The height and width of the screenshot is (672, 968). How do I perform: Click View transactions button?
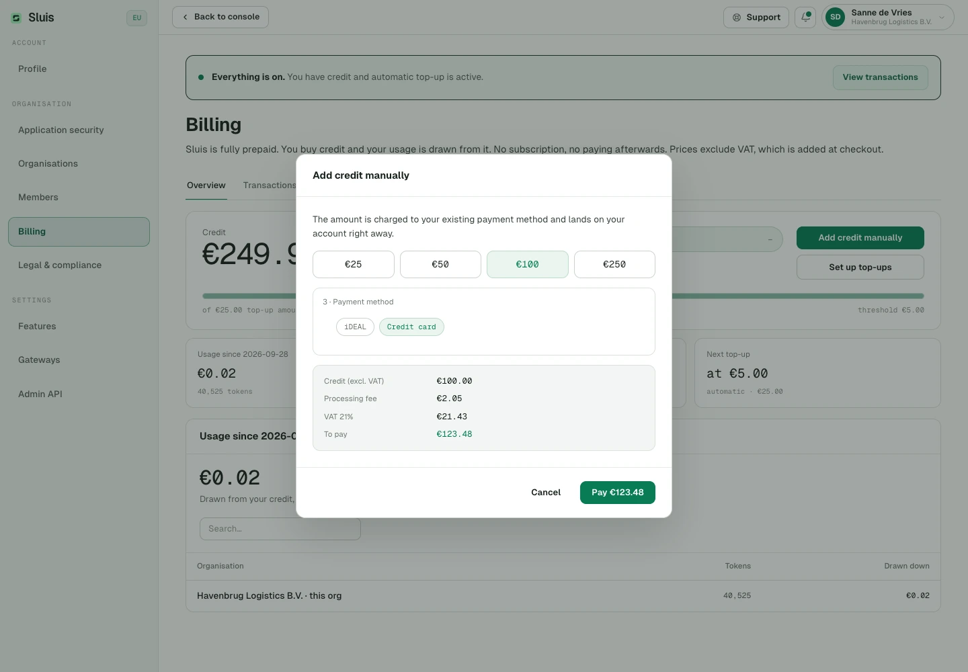(880, 77)
